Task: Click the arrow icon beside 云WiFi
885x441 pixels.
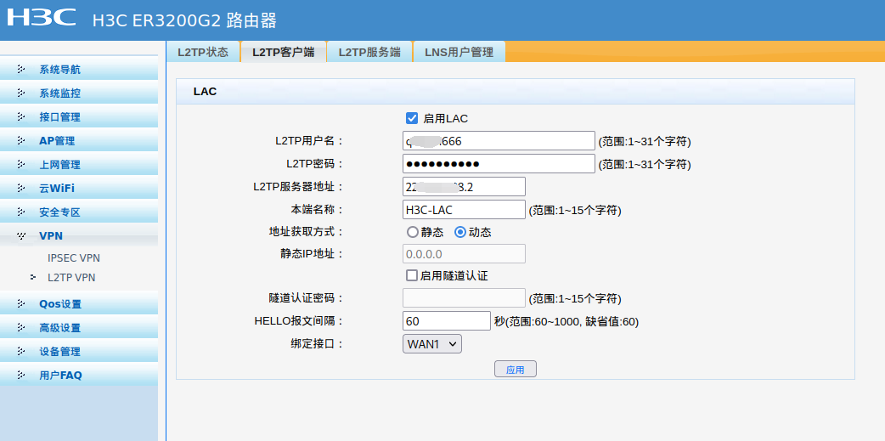Action: [x=21, y=188]
